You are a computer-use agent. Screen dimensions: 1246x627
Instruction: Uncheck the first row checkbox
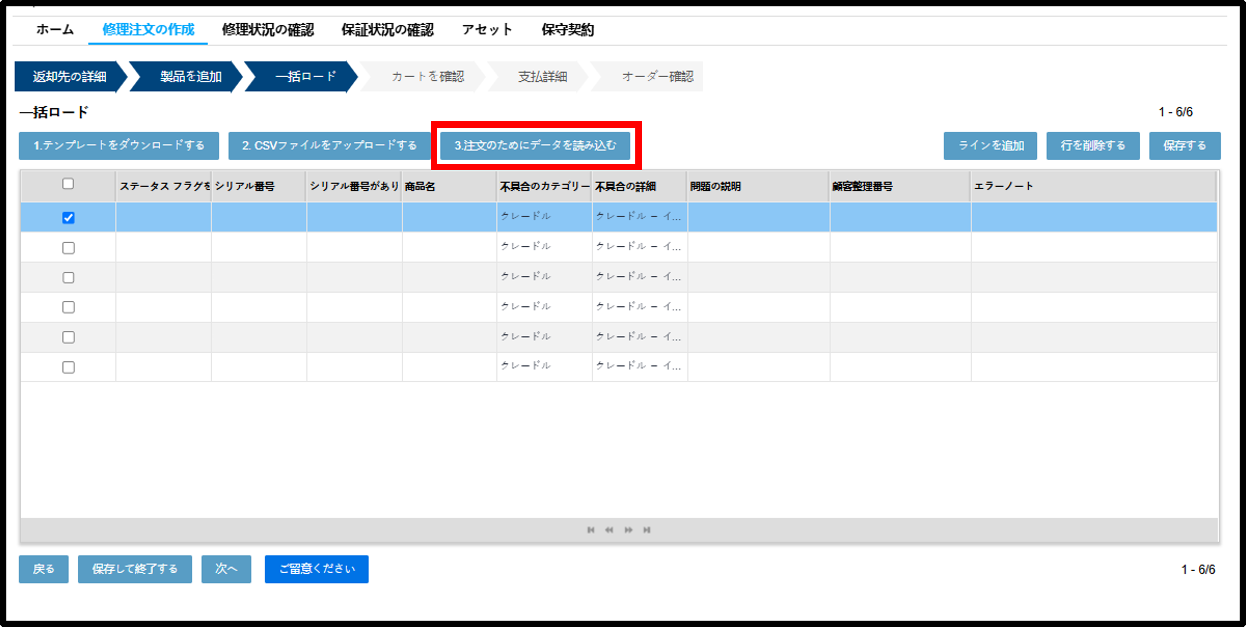68,218
